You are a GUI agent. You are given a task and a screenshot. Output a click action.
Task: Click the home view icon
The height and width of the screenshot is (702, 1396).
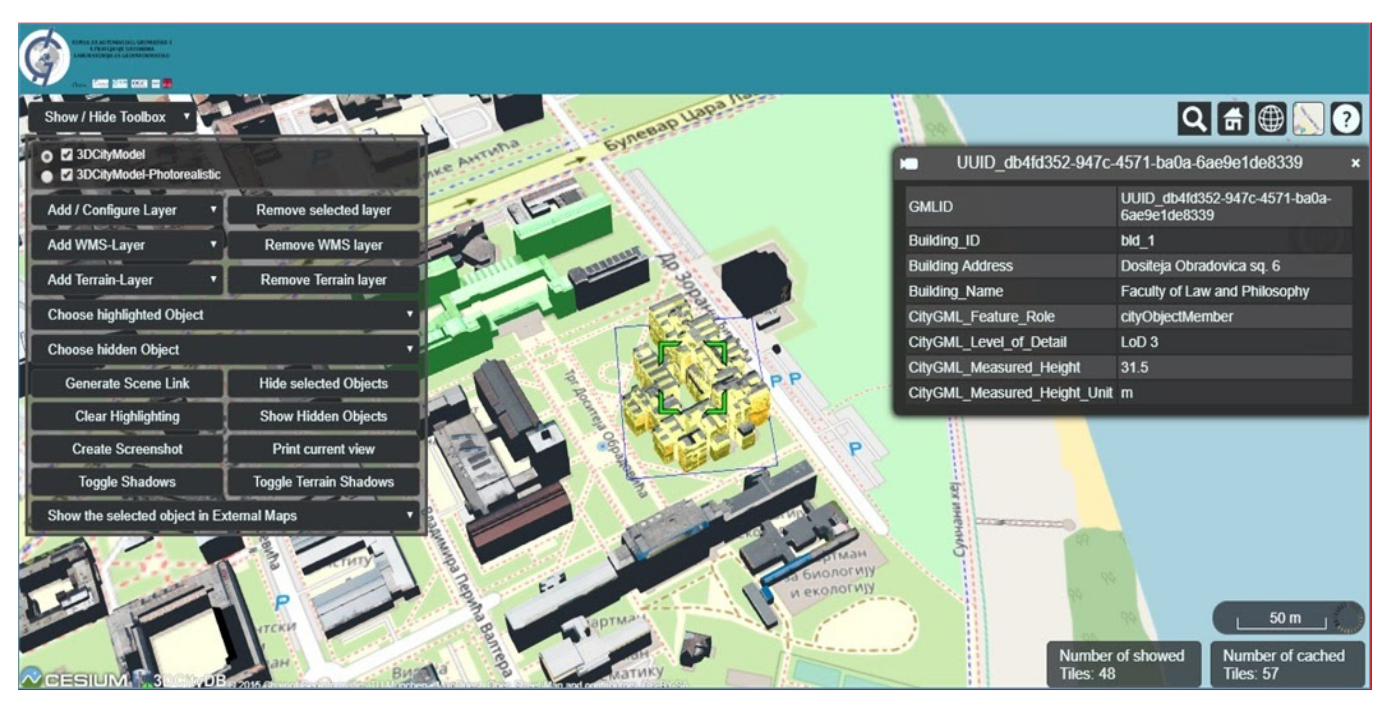pos(1232,119)
